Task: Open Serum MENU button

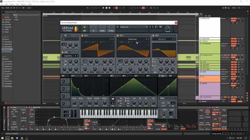Action: pyautogui.click(x=161, y=27)
